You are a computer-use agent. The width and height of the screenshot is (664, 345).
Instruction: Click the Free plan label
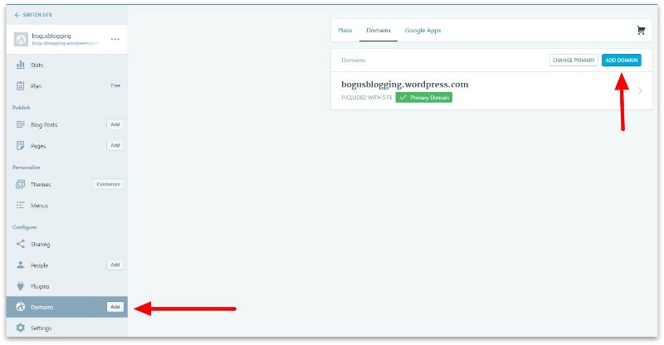[115, 85]
